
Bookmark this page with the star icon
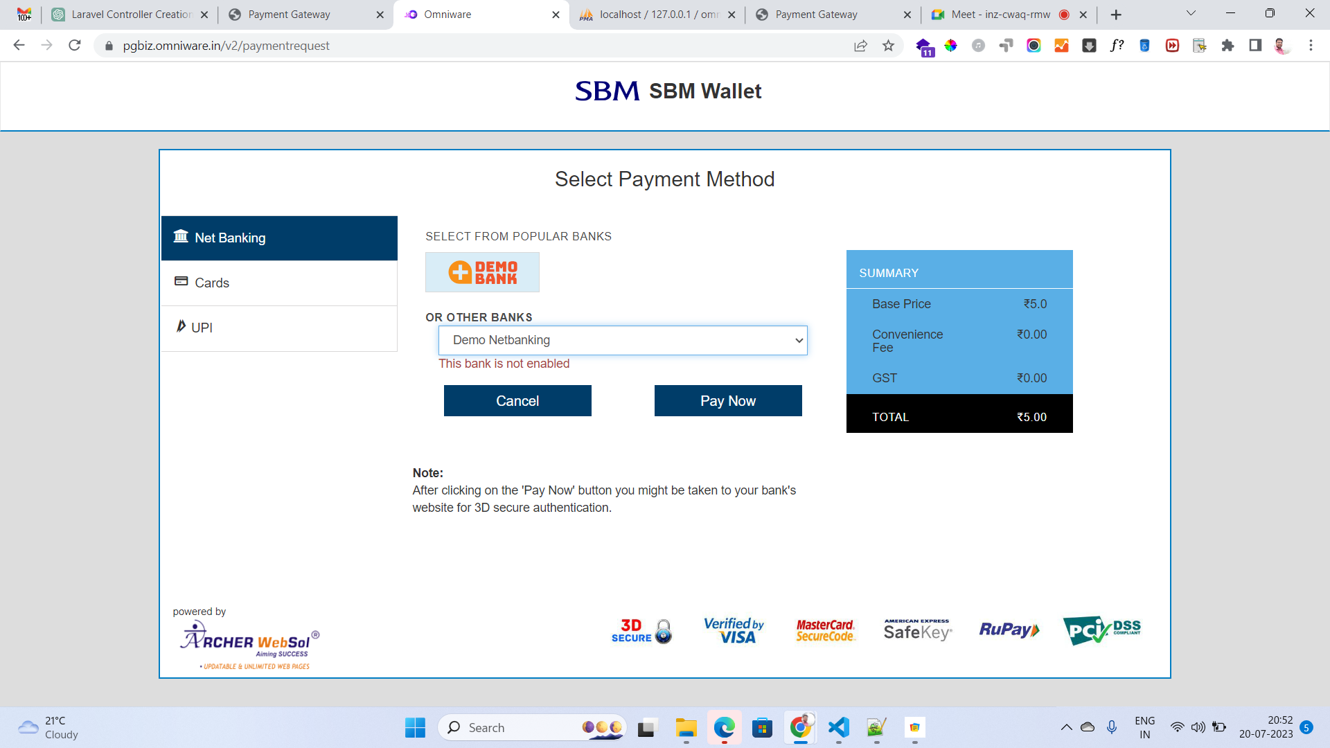889,46
